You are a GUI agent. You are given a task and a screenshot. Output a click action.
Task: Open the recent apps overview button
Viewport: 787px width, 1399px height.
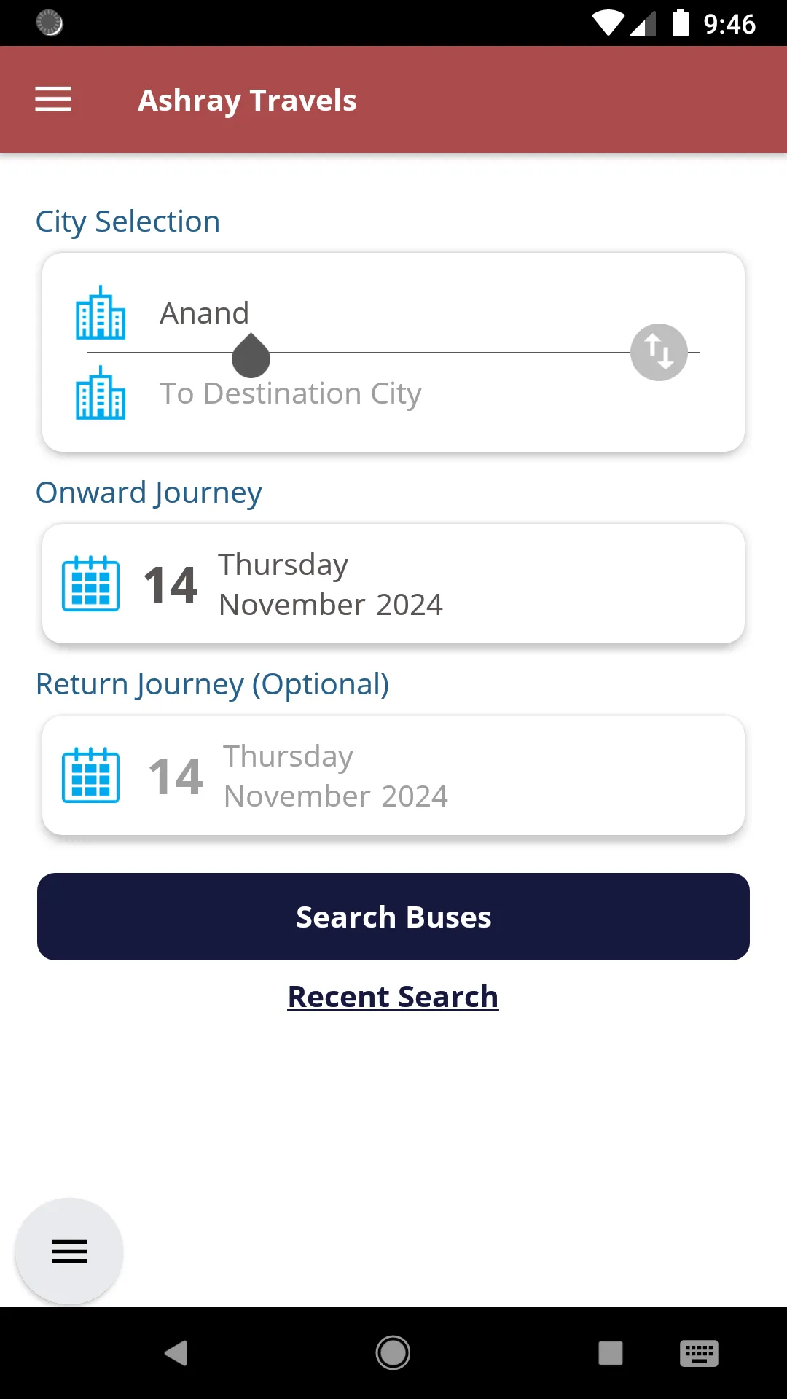(611, 1353)
